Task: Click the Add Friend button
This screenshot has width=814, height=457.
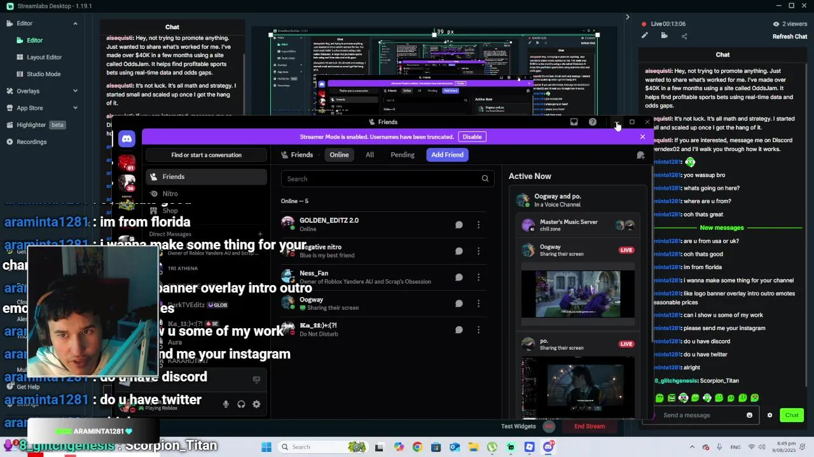Action: click(448, 155)
